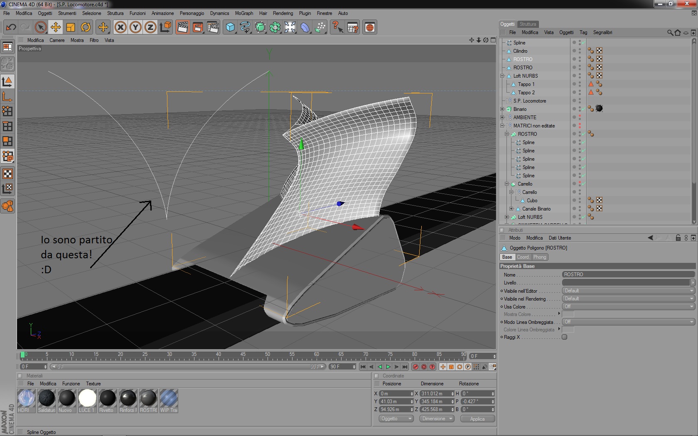This screenshot has width=698, height=436.
Task: Toggle X axis lock icon
Action: pos(120,27)
